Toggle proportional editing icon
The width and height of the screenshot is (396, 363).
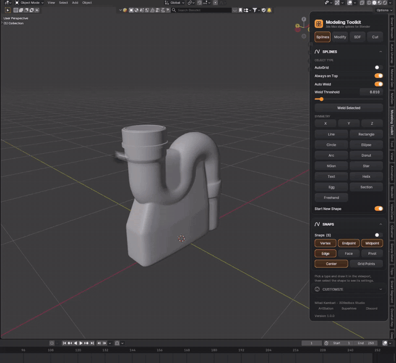215,2
